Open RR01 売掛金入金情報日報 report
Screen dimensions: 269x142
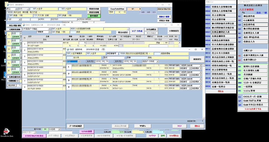(224, 7)
